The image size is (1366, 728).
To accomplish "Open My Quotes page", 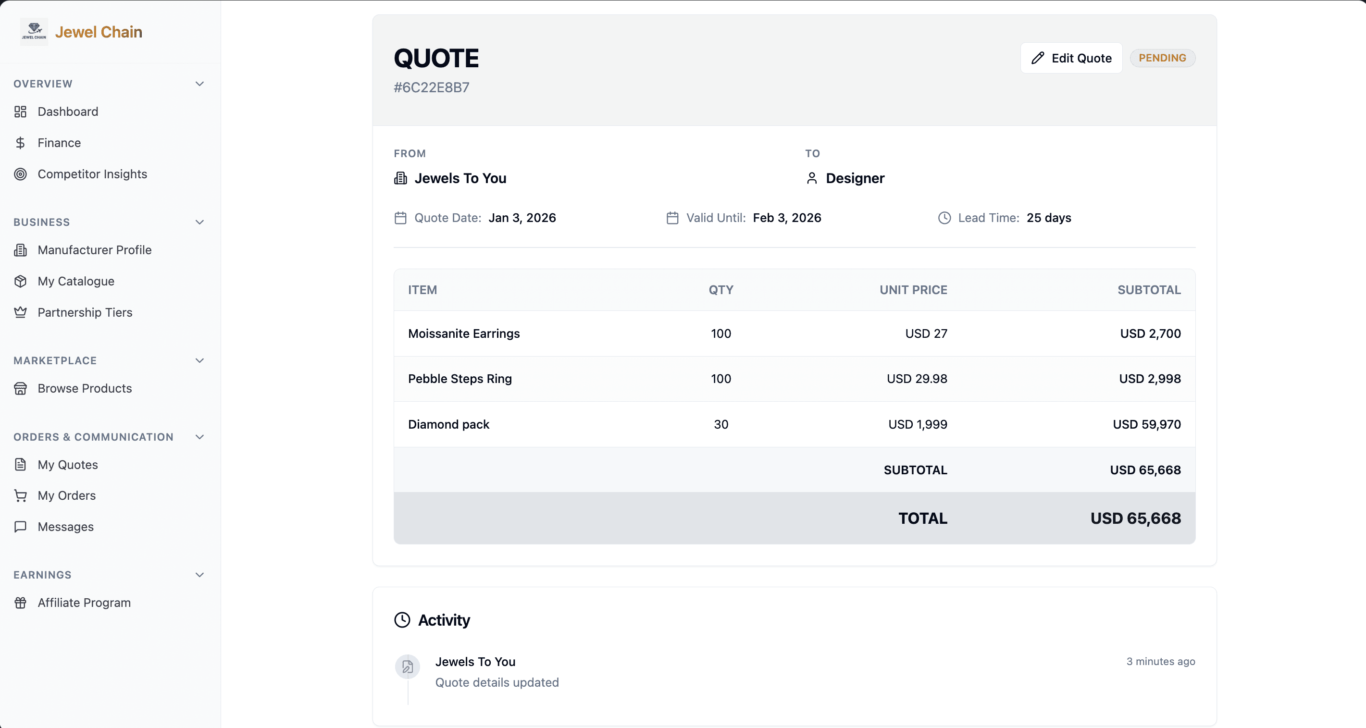I will point(67,465).
